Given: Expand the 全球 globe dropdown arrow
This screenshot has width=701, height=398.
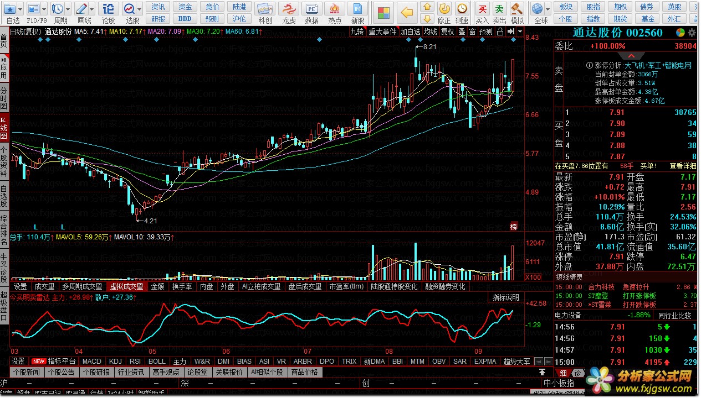Looking at the screenshot, I should click(x=548, y=9).
